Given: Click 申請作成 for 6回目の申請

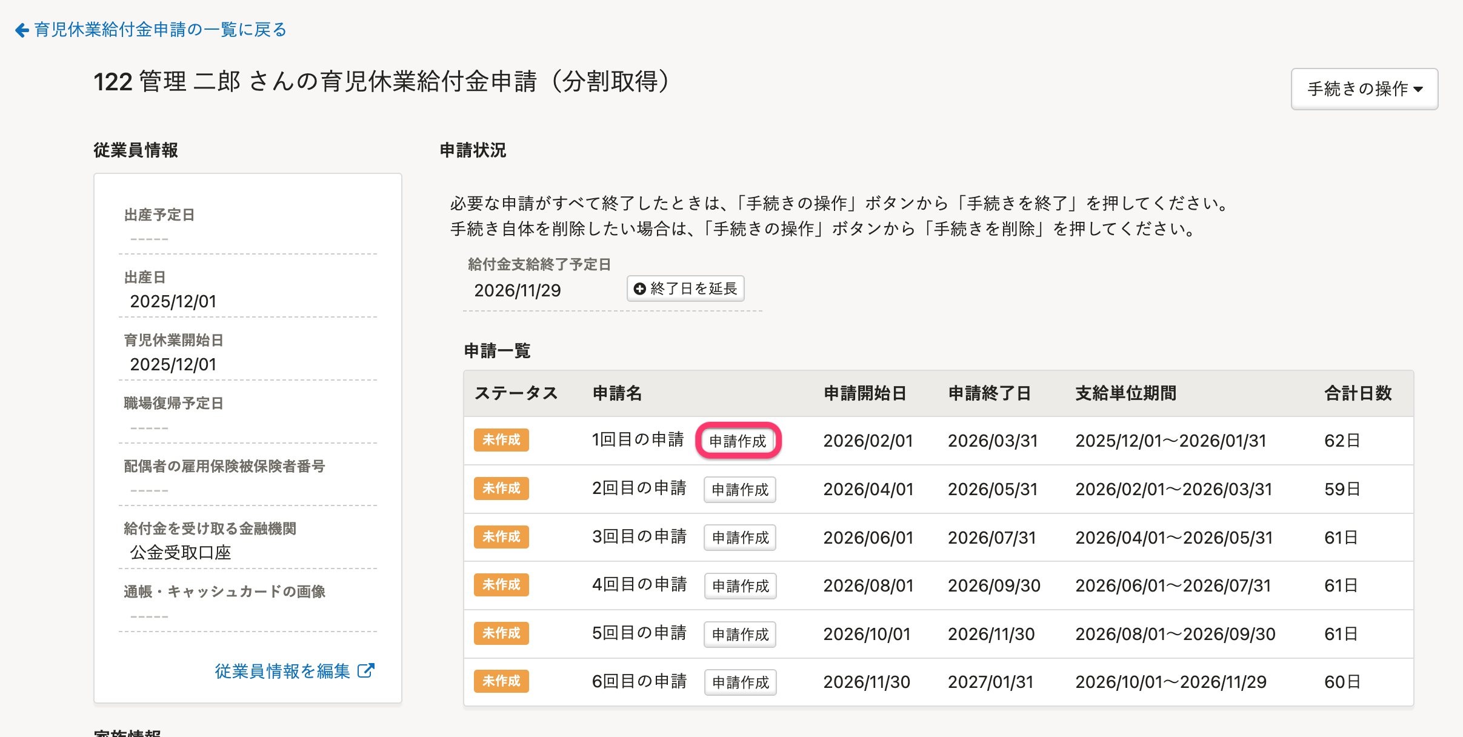Looking at the screenshot, I should pos(739,682).
